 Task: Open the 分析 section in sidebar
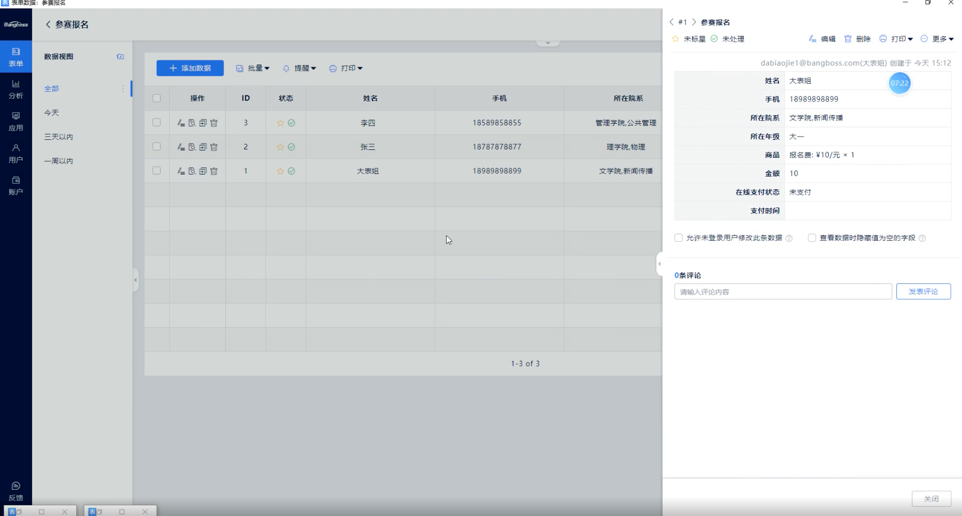point(15,89)
